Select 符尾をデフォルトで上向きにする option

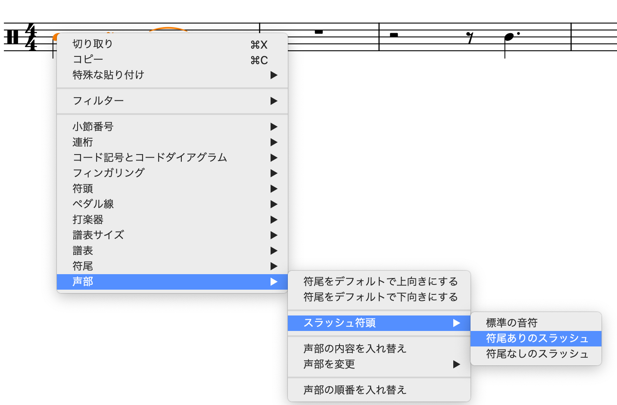[380, 281]
